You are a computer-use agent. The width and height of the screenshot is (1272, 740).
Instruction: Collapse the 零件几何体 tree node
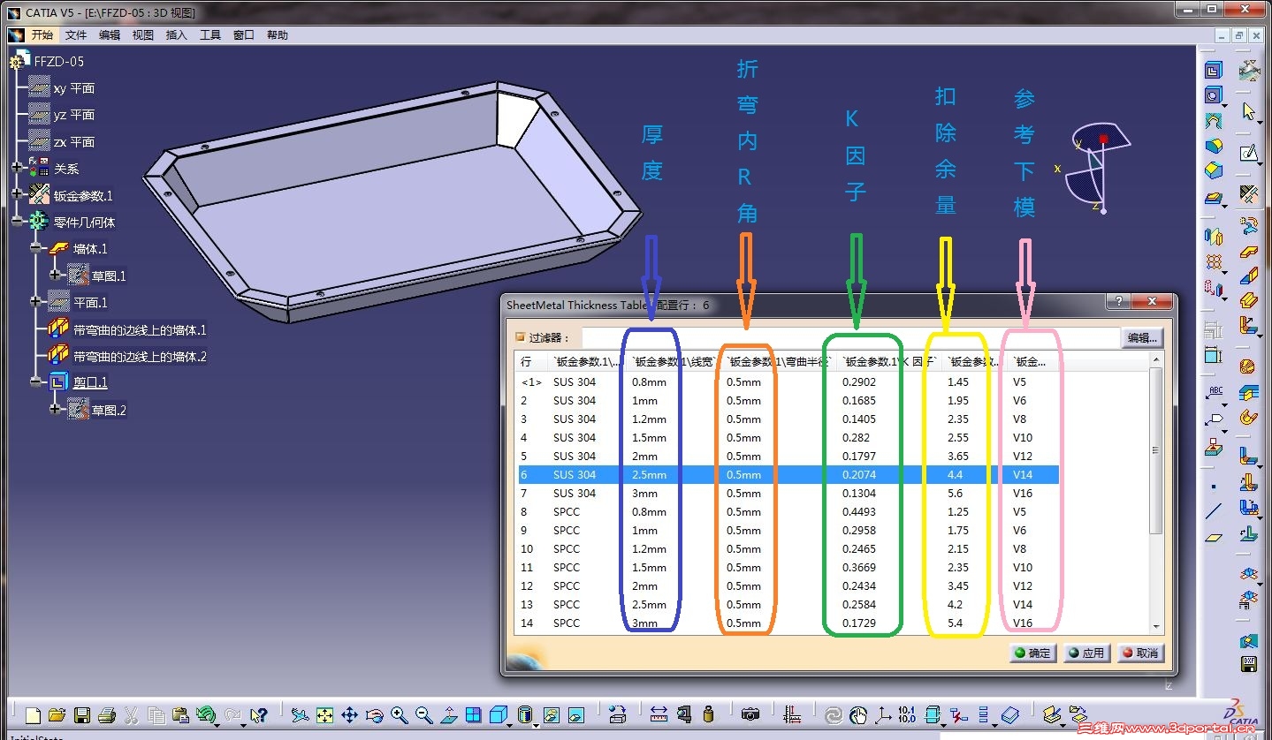click(17, 222)
